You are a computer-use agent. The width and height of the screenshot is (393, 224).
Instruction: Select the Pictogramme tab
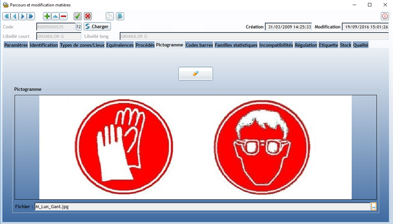coord(169,44)
